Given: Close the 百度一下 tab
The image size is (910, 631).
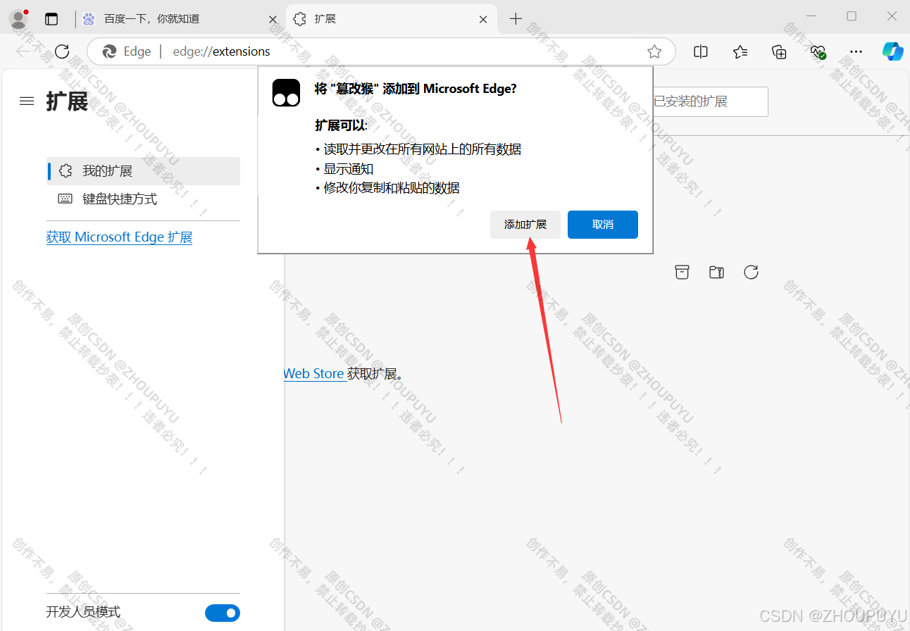Looking at the screenshot, I should click(x=273, y=20).
